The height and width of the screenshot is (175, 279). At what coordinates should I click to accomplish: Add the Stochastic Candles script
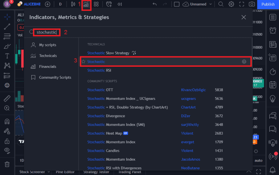[x=103, y=151]
